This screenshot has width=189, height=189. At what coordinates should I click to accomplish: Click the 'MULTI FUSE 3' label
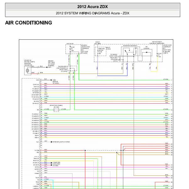[108, 48]
